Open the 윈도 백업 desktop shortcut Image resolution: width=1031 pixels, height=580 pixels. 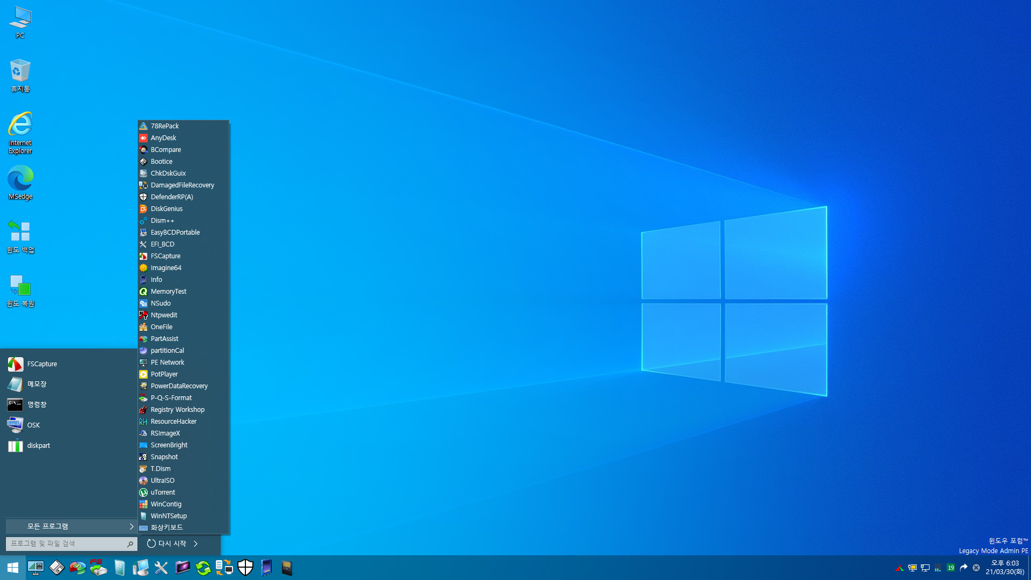(x=20, y=236)
